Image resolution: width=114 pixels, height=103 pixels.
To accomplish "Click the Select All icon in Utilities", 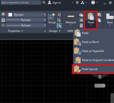I will coord(81,20).
